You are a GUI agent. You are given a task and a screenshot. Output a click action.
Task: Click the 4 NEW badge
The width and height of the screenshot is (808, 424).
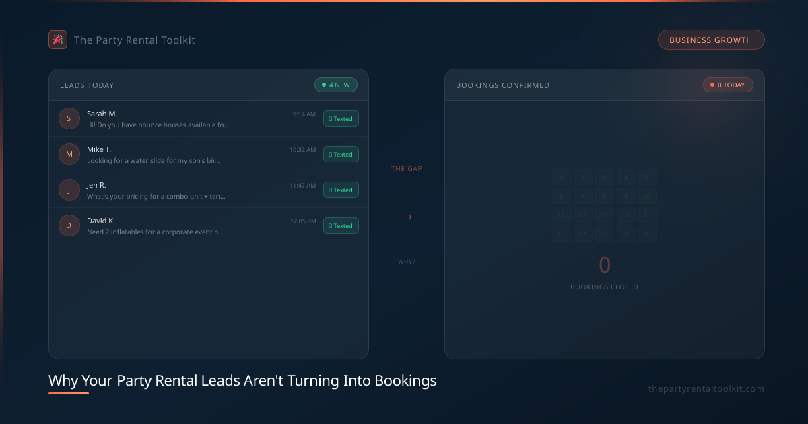(x=336, y=85)
